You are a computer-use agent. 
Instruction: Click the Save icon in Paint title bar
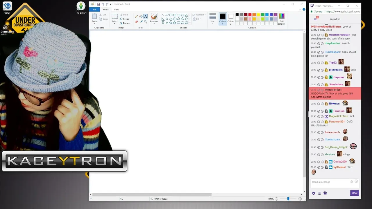click(99, 4)
